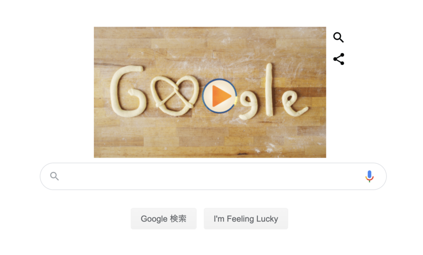
Task: Click the I'm Feeling Lucky button
Action: [246, 219]
